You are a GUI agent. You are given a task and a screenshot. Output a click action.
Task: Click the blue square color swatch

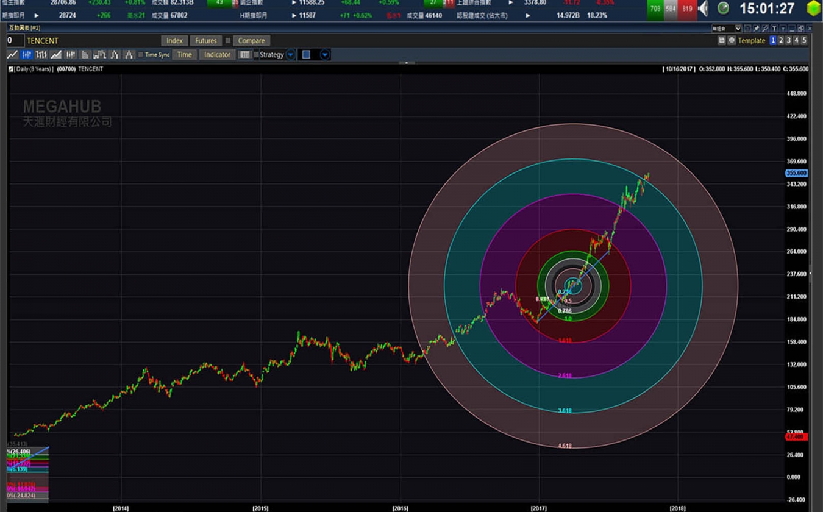[x=306, y=55]
